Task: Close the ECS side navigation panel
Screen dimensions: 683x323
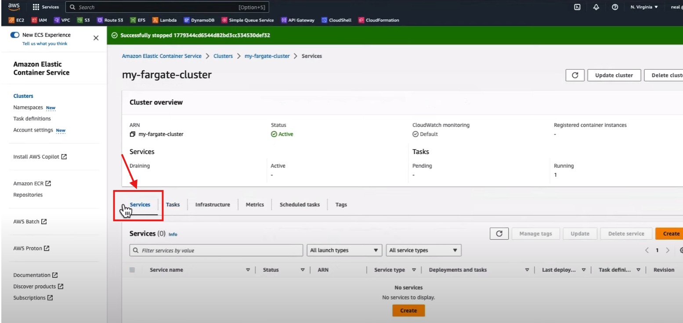Action: [x=96, y=38]
